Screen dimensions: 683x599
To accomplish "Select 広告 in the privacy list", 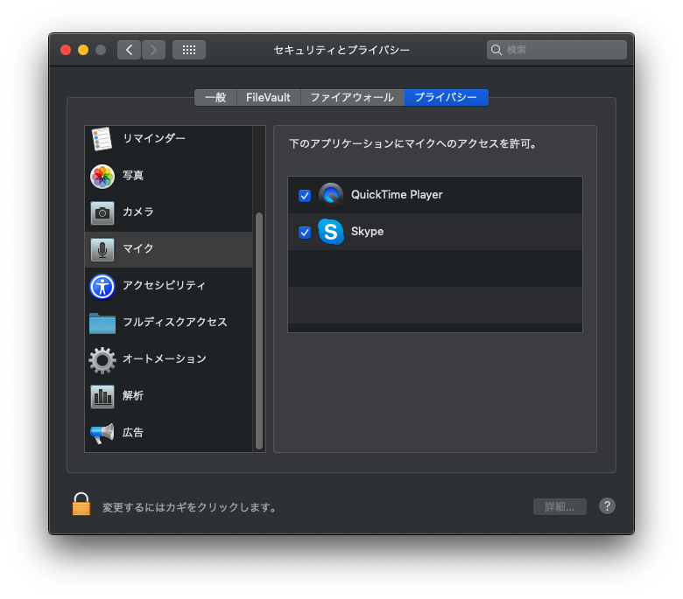I will coord(169,433).
